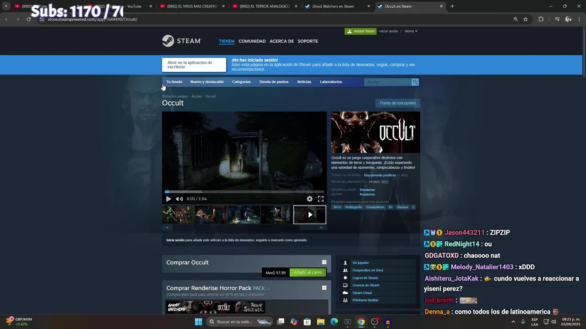The width and height of the screenshot is (586, 329).
Task: Select the first screenshot thumbnail
Action: click(x=178, y=215)
